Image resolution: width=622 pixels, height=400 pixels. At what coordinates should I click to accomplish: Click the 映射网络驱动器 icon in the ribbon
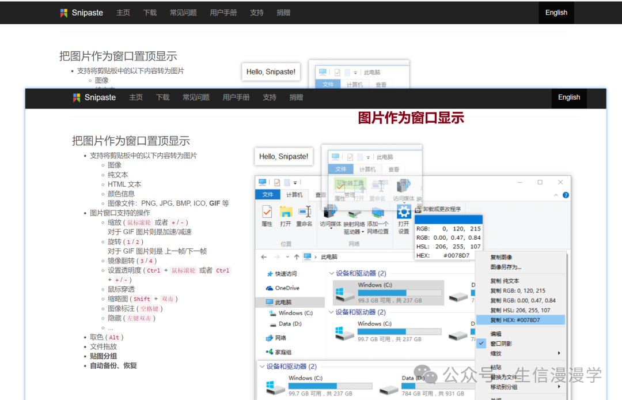354,213
